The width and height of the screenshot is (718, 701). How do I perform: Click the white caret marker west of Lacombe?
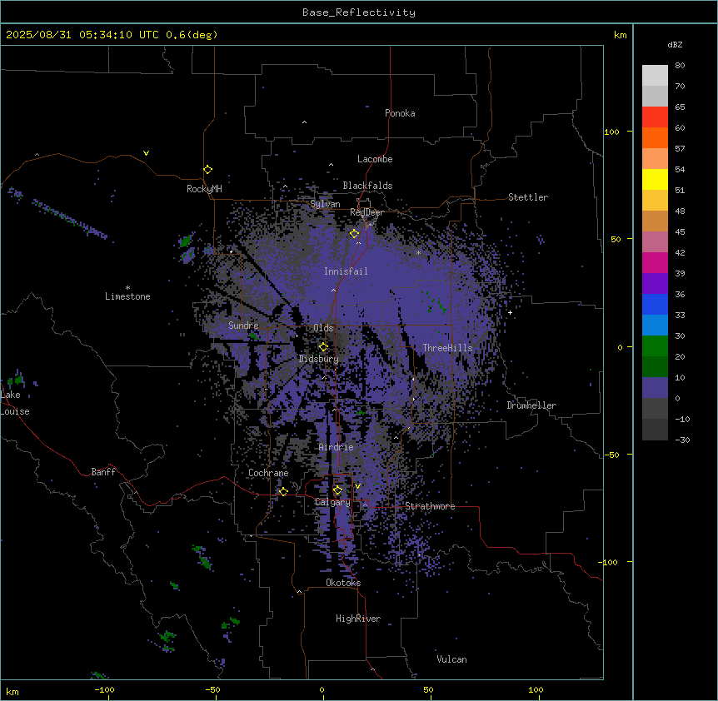[331, 165]
